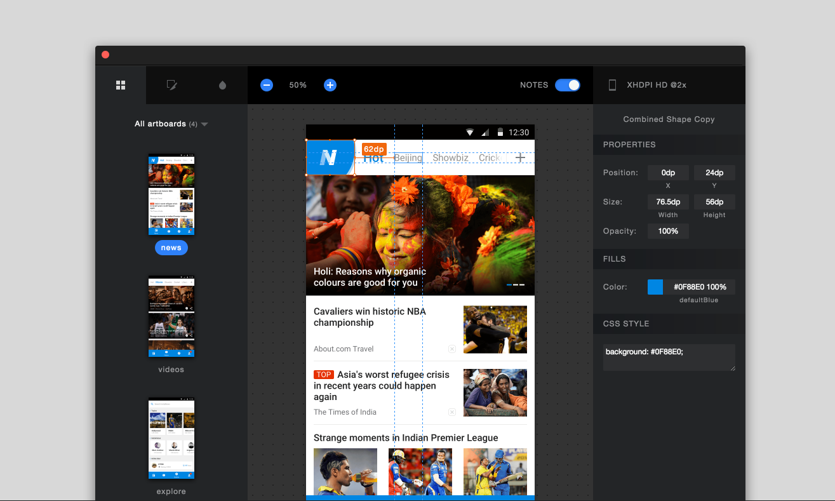
Task: Click the mockup signal strength icon
Action: [x=485, y=132]
